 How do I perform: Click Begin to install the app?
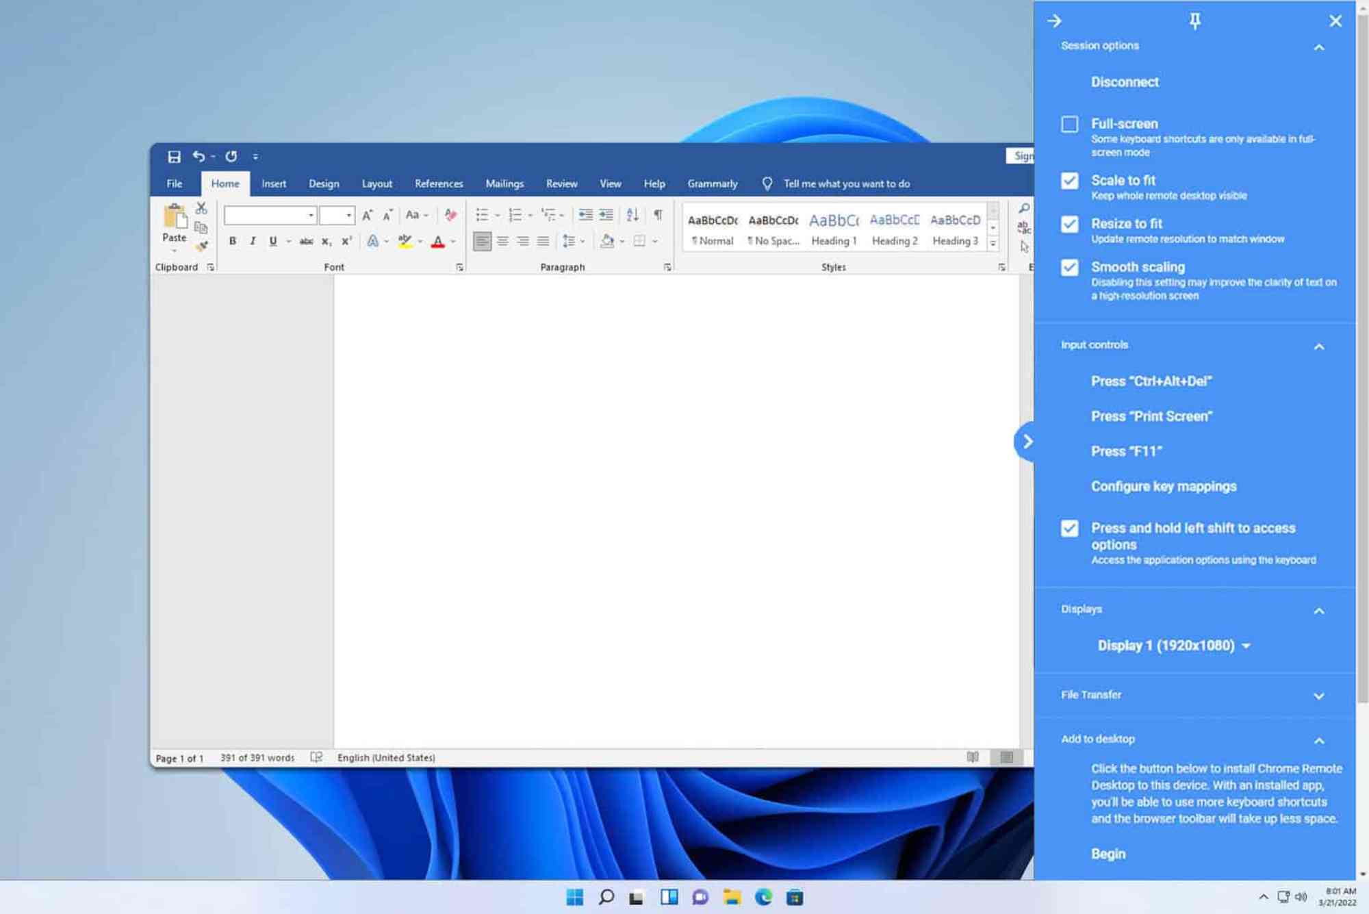[1108, 854]
